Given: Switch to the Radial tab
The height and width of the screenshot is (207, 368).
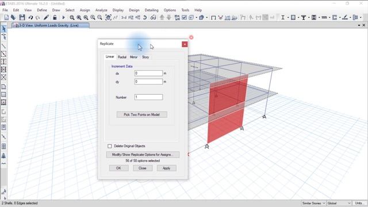Looking at the screenshot, I should click(122, 57).
